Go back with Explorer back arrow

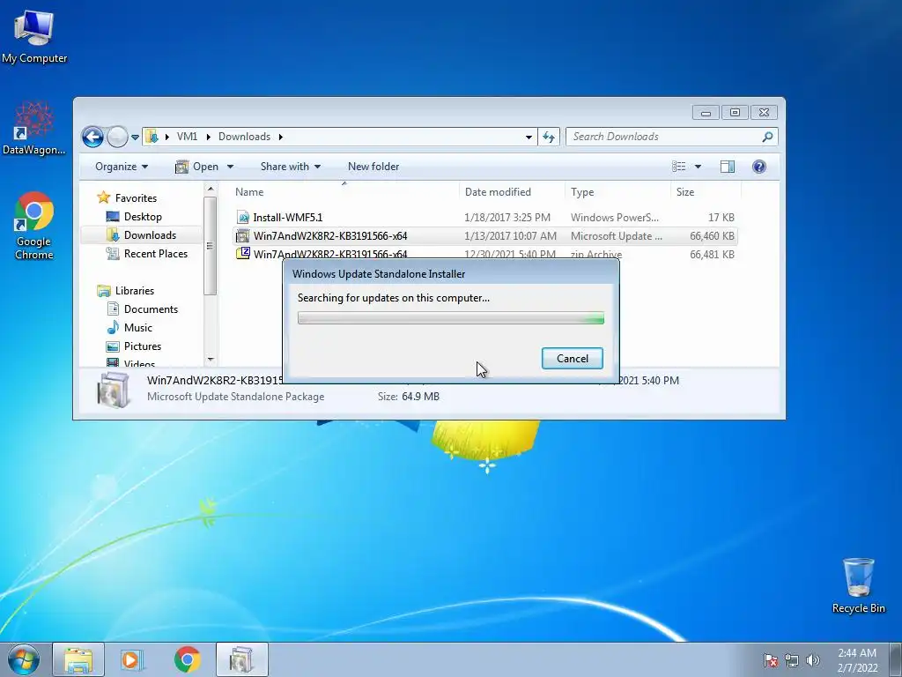pos(92,137)
